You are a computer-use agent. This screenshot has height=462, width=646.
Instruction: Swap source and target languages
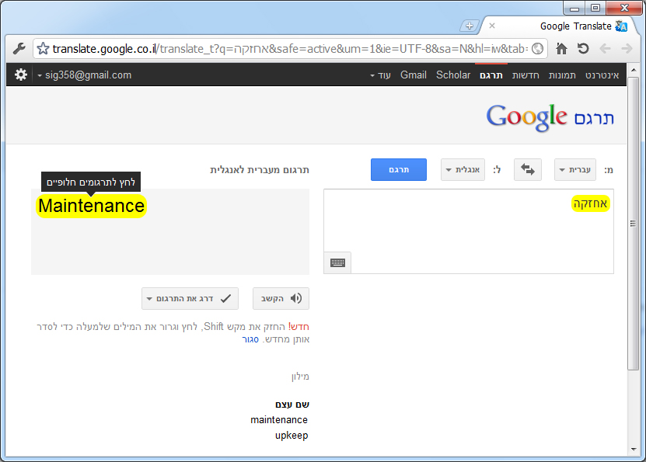tap(527, 169)
